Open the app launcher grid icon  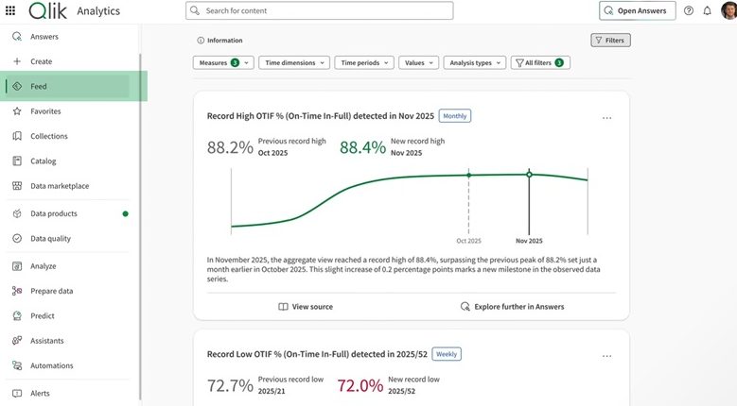(x=10, y=10)
